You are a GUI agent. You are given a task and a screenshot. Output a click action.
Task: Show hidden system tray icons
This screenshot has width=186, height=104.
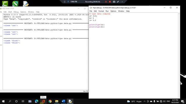144,101
